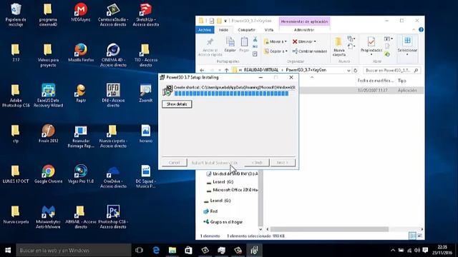Image resolution: width=458 pixels, height=257 pixels.
Task: Click Cambiar nombre in Explorer ribbon
Action: pos(310,51)
